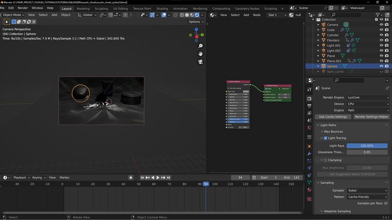Select solid viewport shading mode
The image size is (392, 220).
click(187, 15)
